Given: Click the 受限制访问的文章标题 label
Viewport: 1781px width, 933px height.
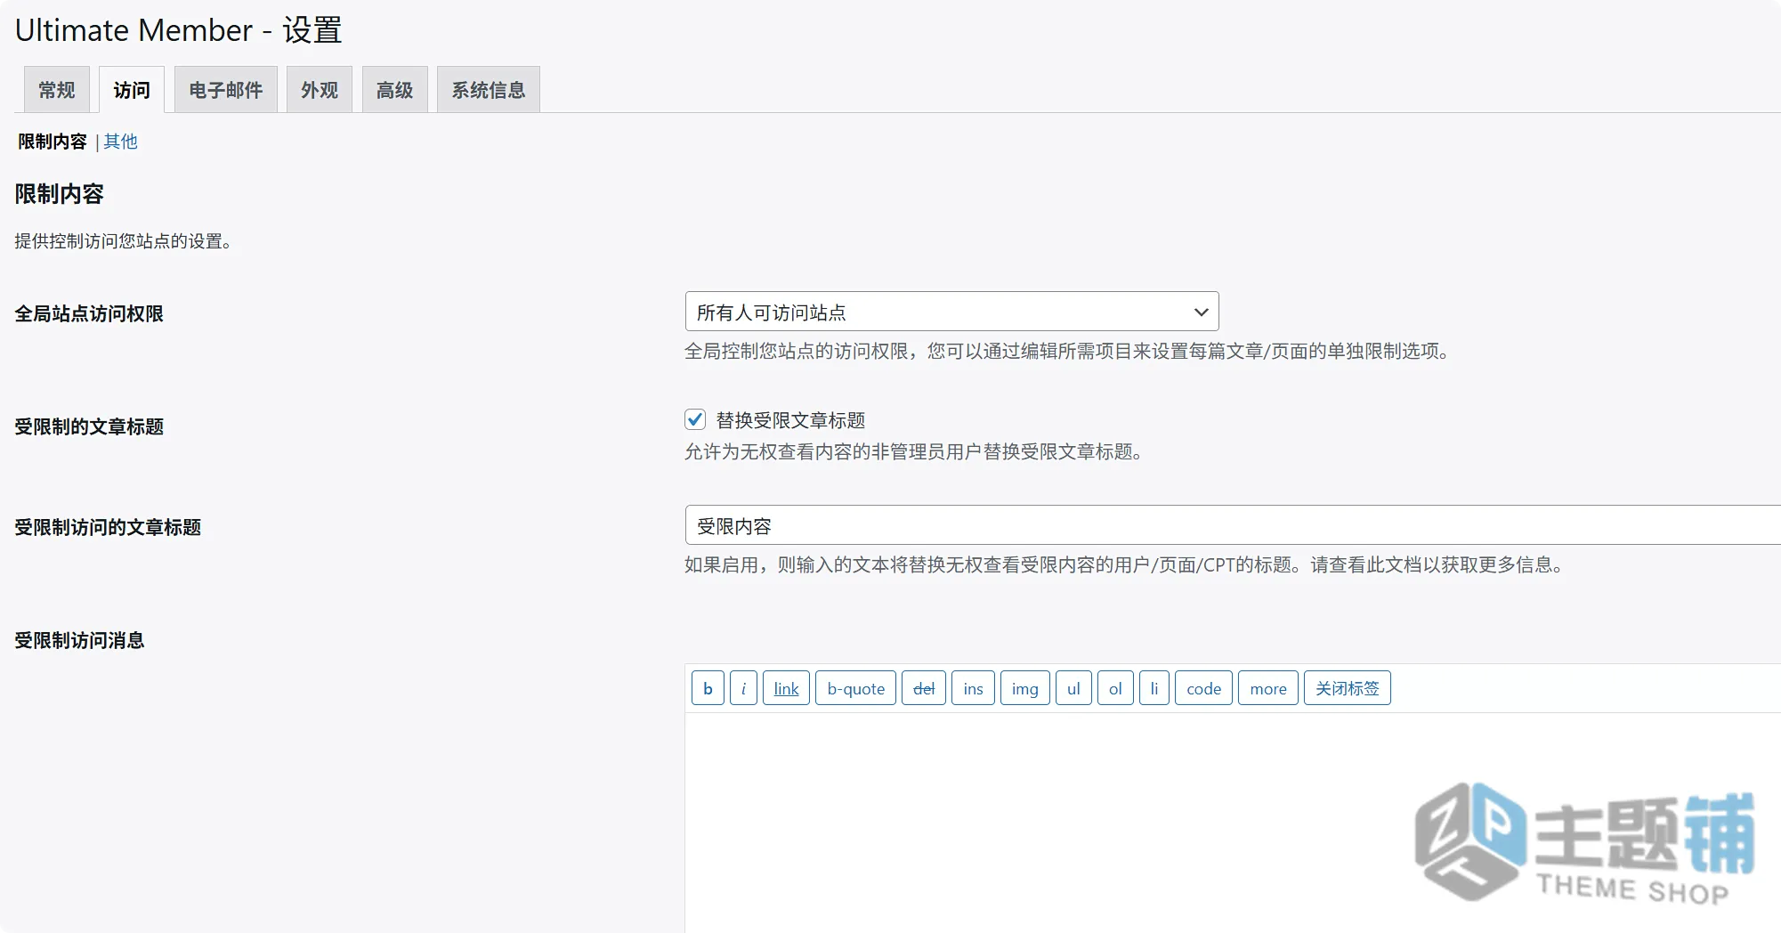Looking at the screenshot, I should point(108,528).
